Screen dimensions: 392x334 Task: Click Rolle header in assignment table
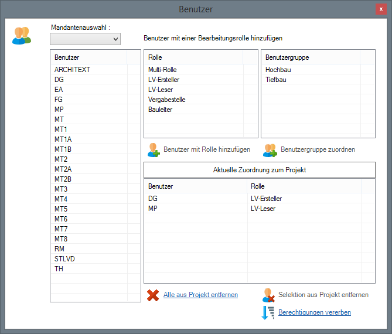pyautogui.click(x=304, y=186)
